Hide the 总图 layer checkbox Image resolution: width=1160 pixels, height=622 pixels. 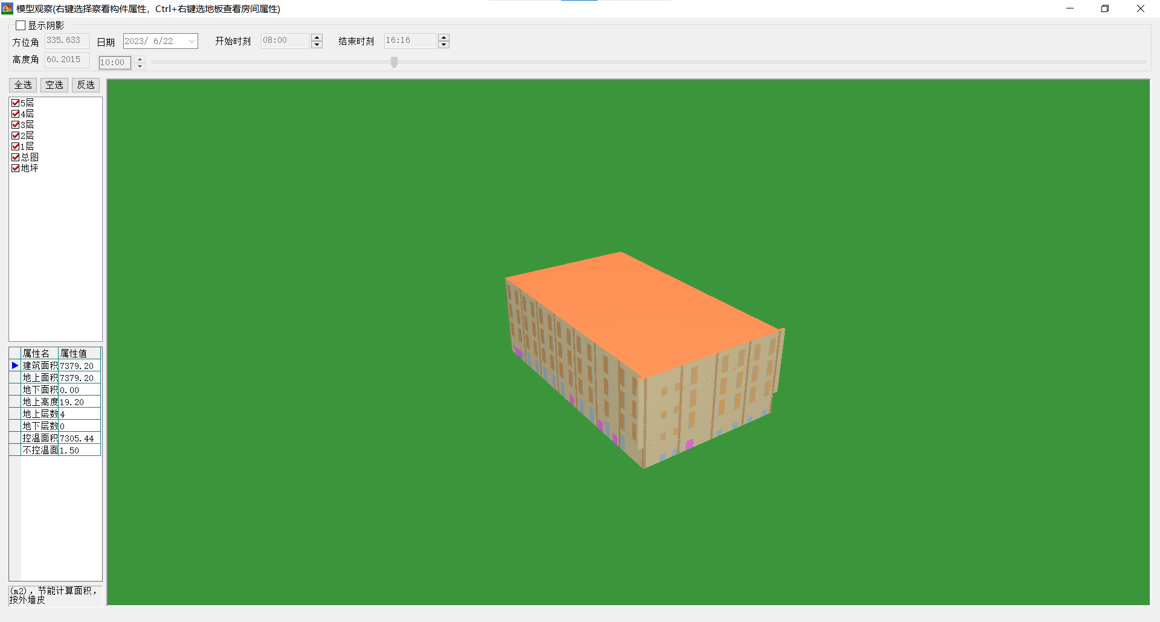click(16, 158)
